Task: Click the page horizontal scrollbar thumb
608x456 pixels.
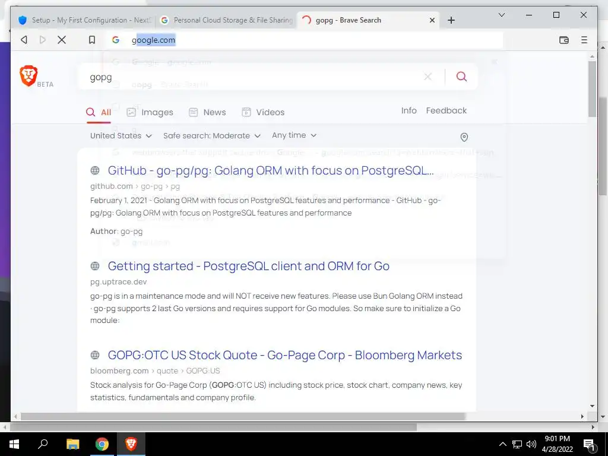Action: point(243,416)
